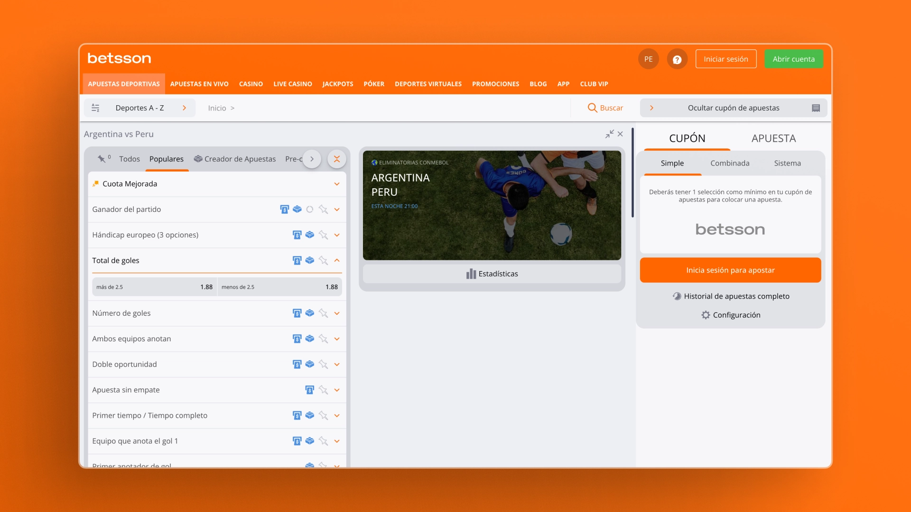Click the cash-out icon in Número de goles row
This screenshot has width=911, height=512.
[297, 313]
